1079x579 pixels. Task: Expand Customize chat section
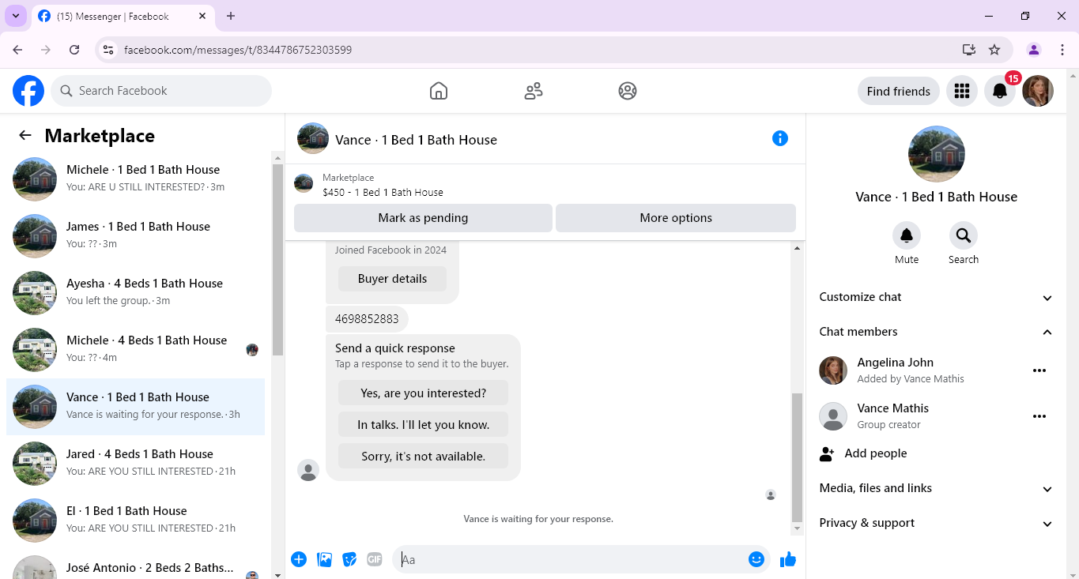tap(937, 297)
